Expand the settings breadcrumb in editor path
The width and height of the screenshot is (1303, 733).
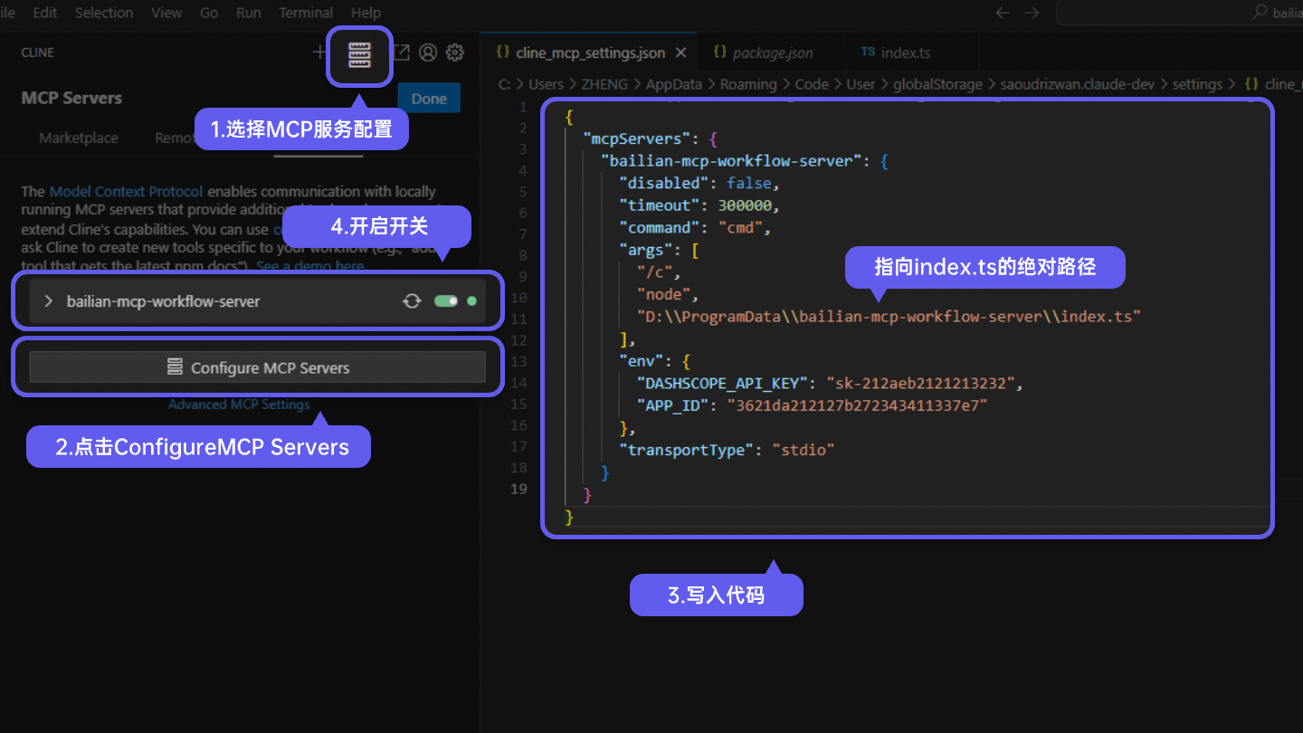tap(1197, 83)
